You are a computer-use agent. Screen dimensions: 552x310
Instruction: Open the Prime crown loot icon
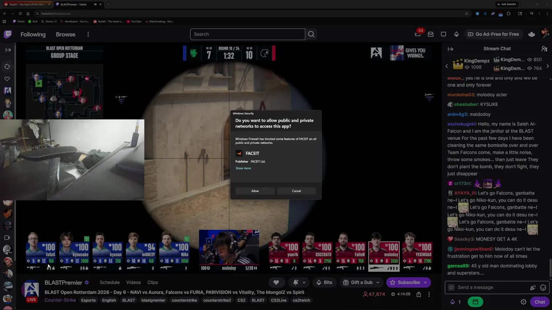(x=531, y=34)
